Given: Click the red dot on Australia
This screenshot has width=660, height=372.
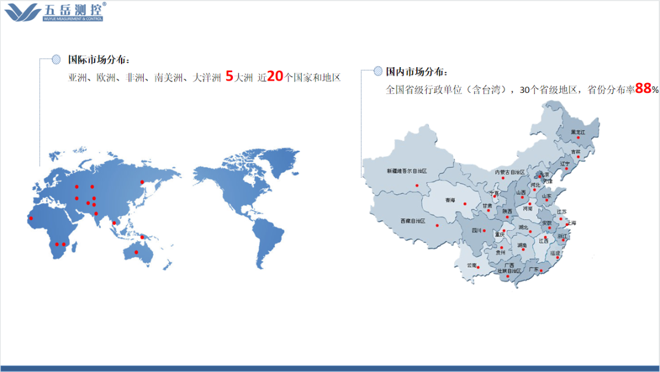Looking at the screenshot, I should click(136, 253).
